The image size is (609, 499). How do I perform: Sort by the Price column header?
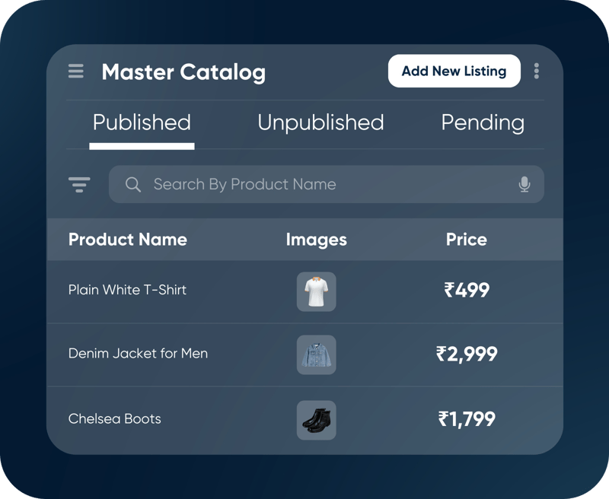point(466,240)
